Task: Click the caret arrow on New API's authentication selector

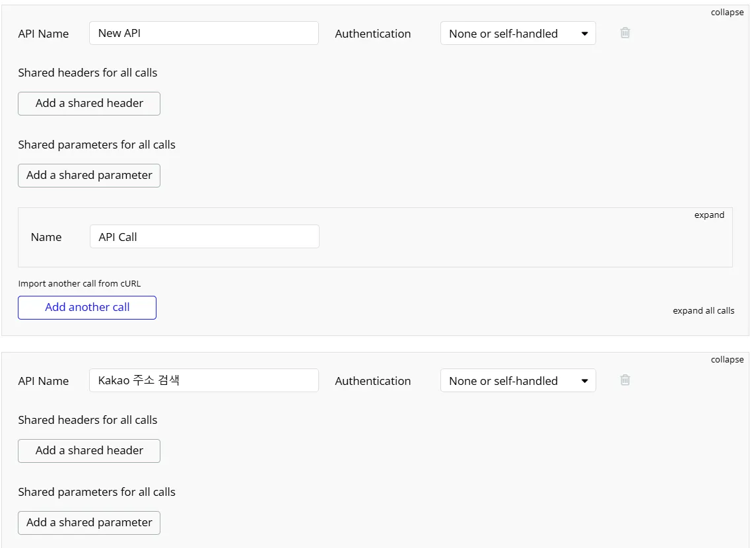Action: click(x=584, y=34)
